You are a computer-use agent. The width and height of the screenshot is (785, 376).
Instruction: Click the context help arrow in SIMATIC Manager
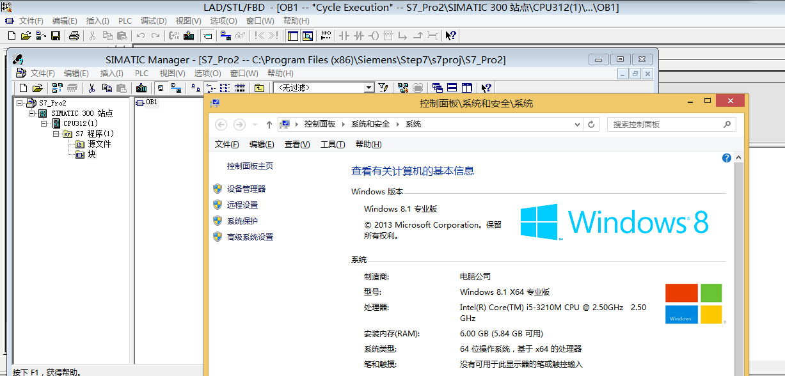486,88
